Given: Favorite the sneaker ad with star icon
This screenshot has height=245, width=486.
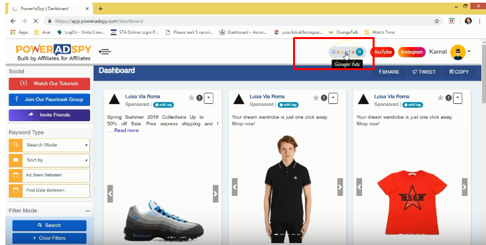Looking at the screenshot, I should [x=191, y=98].
